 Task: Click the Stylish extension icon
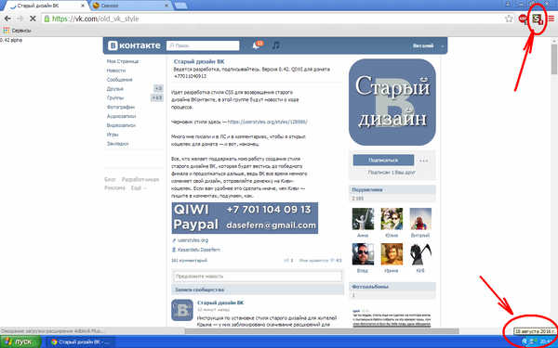tap(538, 19)
